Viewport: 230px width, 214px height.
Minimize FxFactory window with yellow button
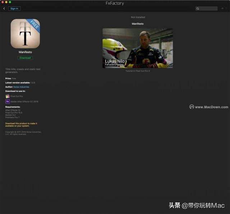[6, 2]
